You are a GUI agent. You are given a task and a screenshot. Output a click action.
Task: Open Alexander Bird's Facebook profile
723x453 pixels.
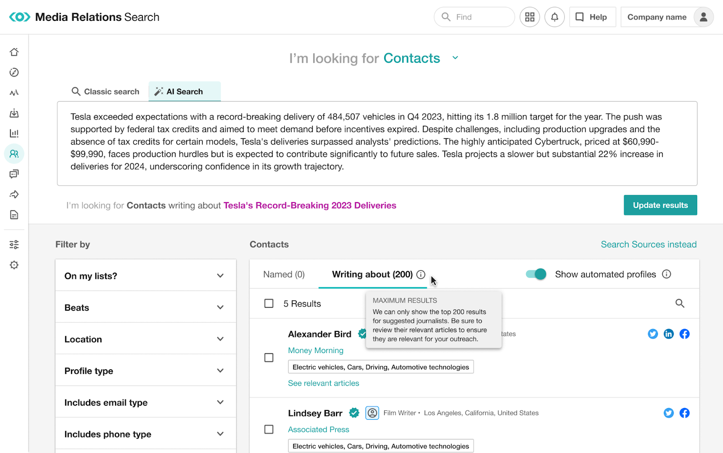tap(685, 334)
